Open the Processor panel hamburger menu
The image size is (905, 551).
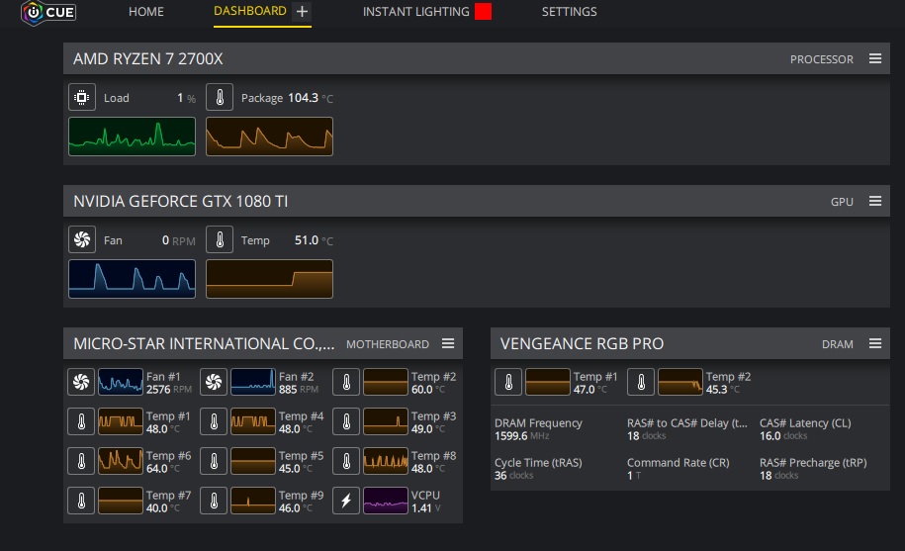[x=874, y=59]
